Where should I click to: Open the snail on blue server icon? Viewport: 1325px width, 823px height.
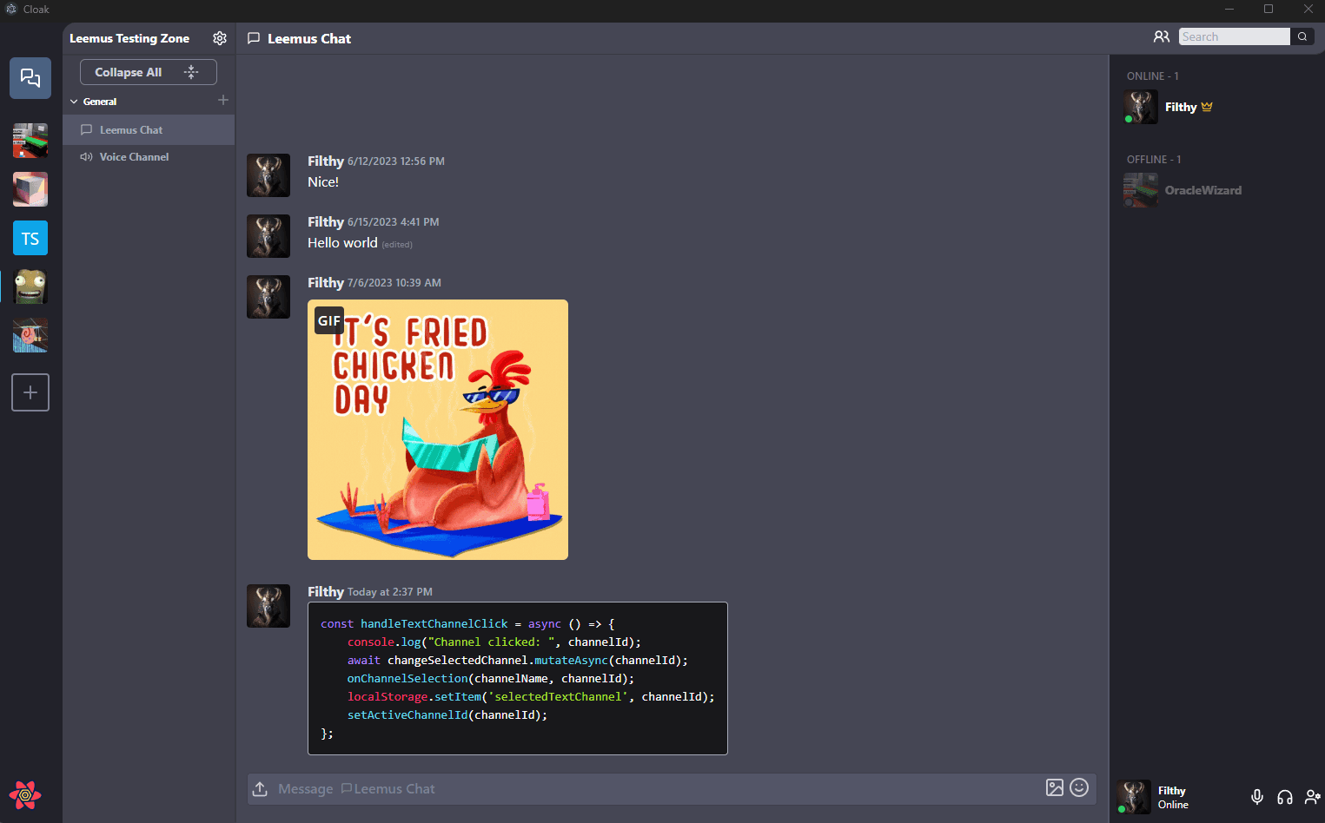click(x=30, y=335)
